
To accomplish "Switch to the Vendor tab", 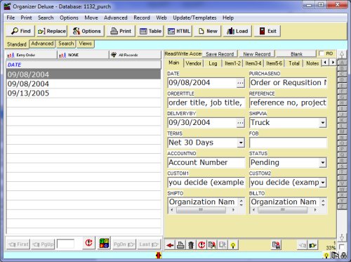I will (194, 63).
